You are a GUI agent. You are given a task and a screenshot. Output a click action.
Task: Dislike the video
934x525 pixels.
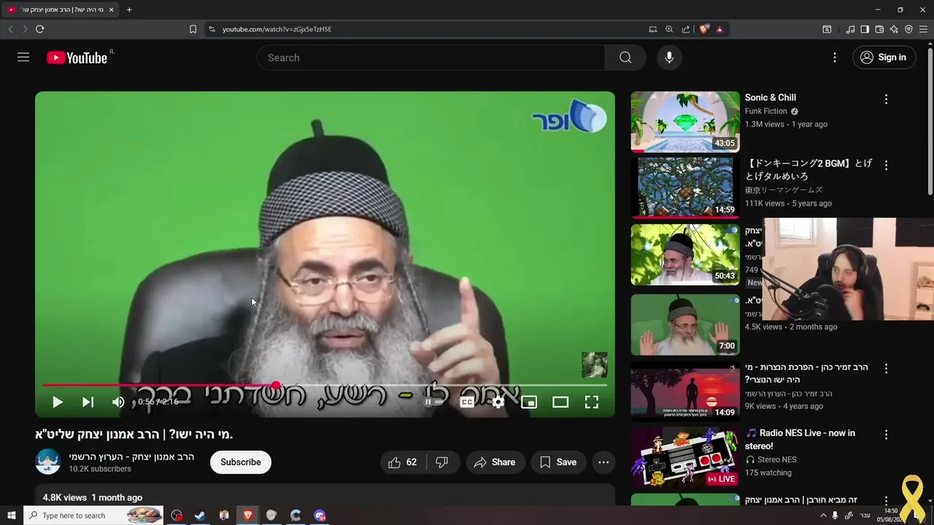coord(441,462)
